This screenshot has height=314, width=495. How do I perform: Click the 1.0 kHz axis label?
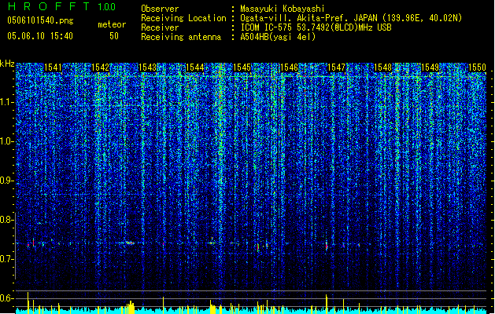tap(6, 142)
